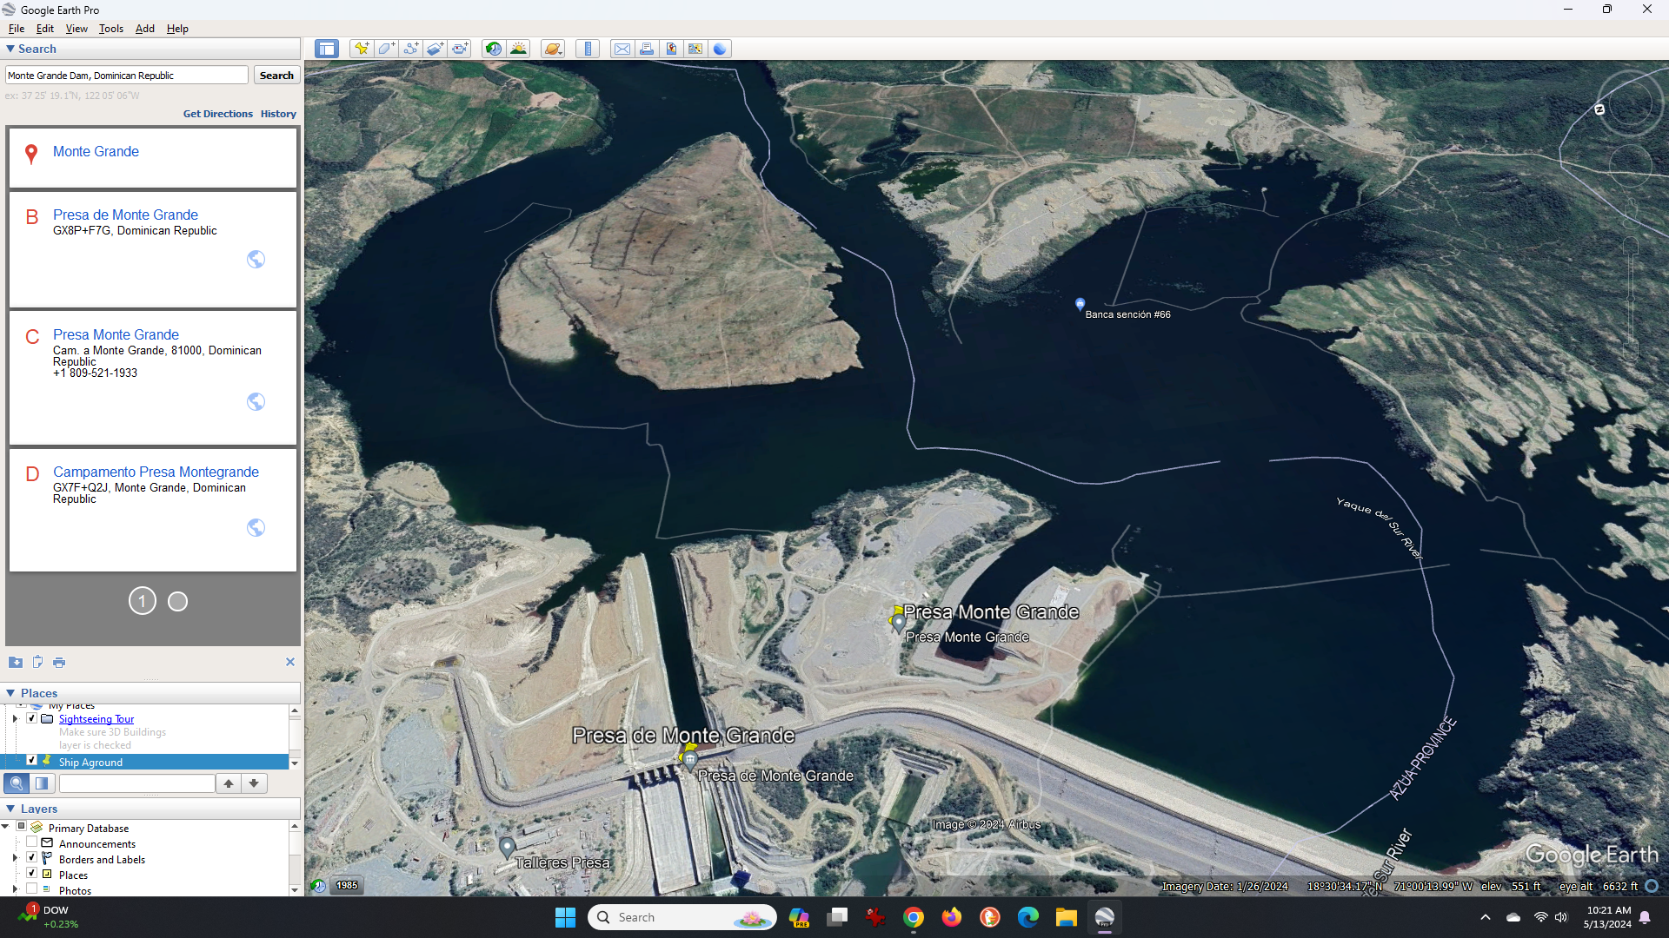Go to search results page 1
Screen dimensions: 1669x938
(143, 601)
